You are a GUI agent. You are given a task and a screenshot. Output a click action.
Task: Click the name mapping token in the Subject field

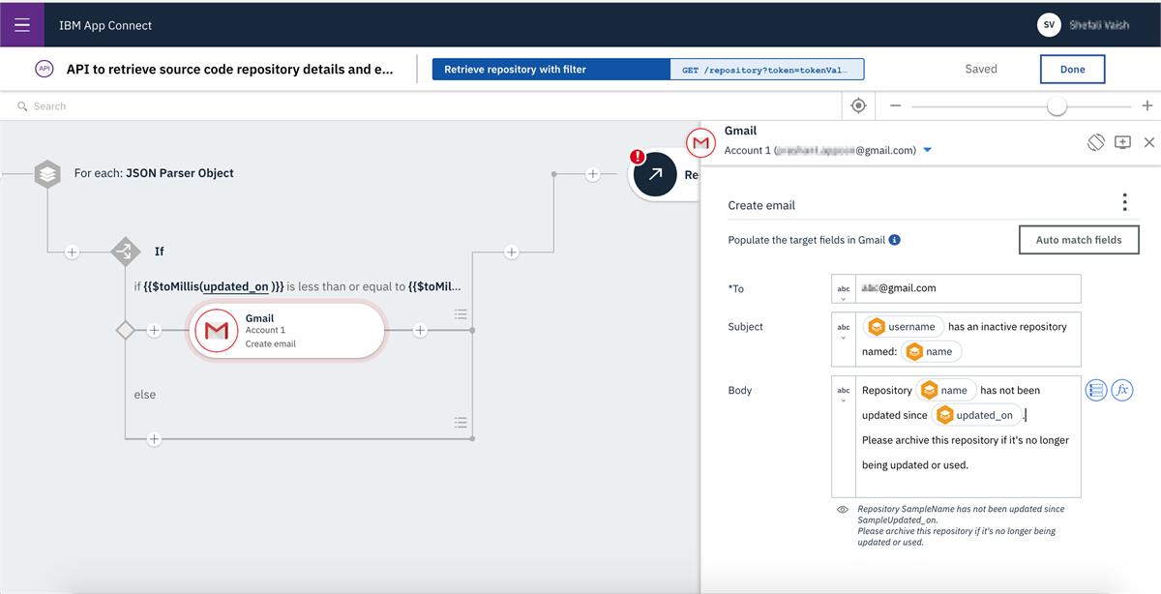[932, 349]
